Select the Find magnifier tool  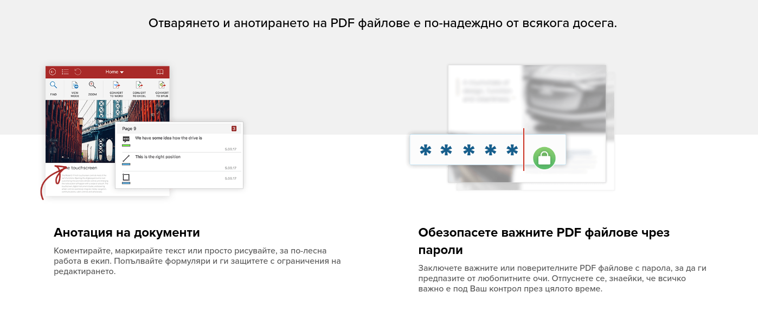(x=54, y=88)
